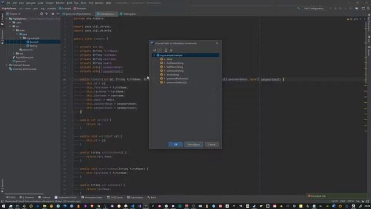Click the Project vertical tab on left edge
Viewport: 371px width, 209px height.
(x=2, y=19)
